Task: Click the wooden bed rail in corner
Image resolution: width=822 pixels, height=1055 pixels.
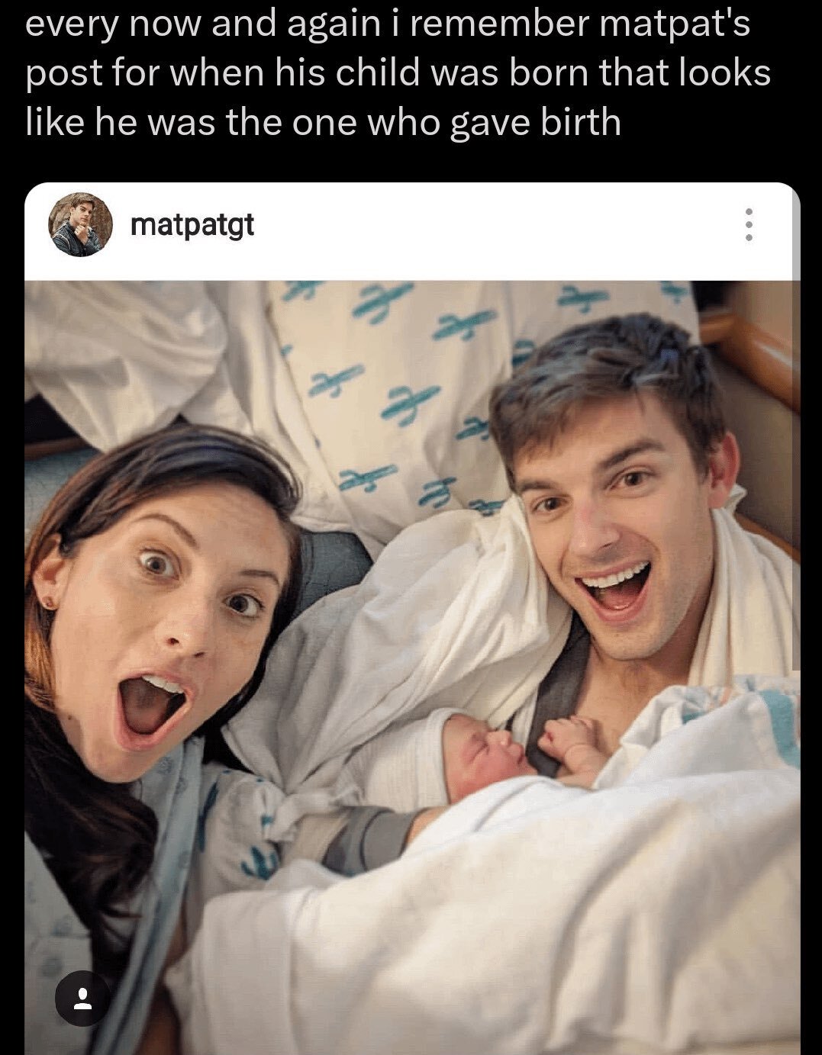Action: 752,351
